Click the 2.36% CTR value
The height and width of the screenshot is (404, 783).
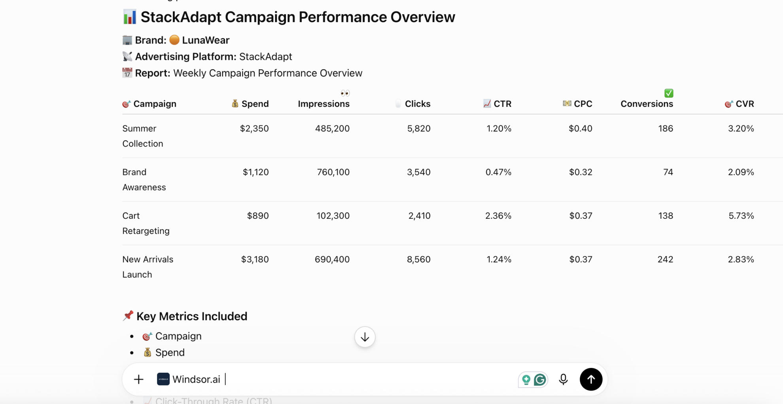pos(498,216)
